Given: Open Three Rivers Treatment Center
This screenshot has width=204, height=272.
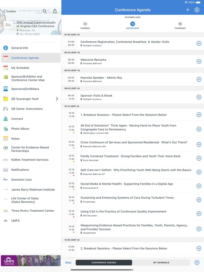Looking at the screenshot, I should pos(31,211).
